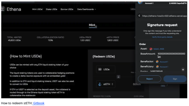Swap direction with the down arrow icon
The height and width of the screenshot is (106, 189).
118,77
